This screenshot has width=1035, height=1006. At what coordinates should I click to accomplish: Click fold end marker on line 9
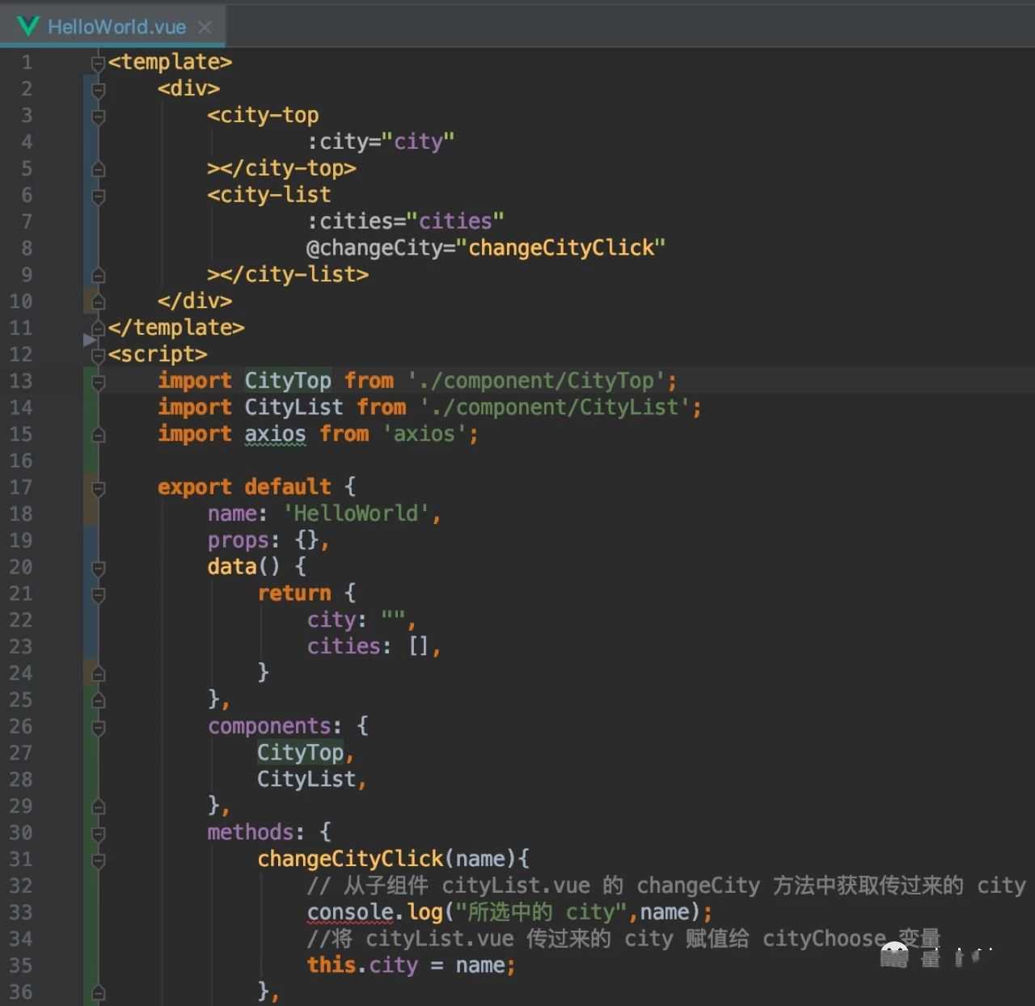point(99,275)
